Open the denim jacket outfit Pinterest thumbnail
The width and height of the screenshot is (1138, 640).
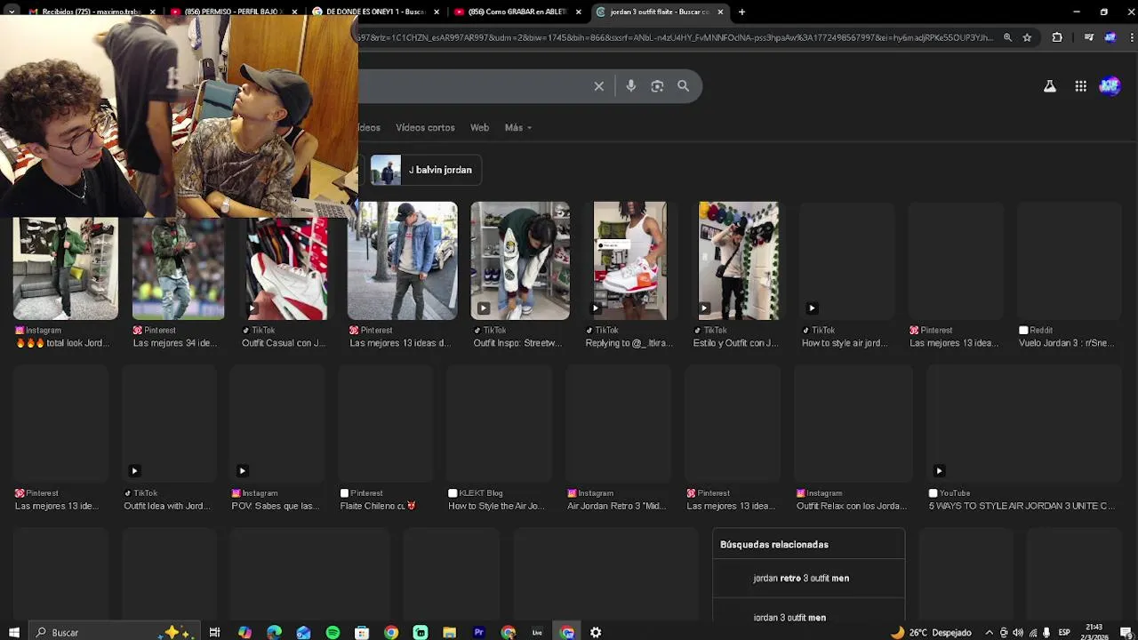tap(403, 260)
